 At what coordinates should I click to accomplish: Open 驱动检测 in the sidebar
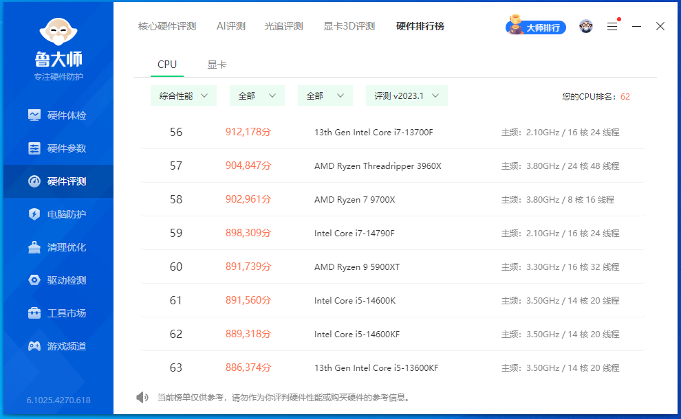pyautogui.click(x=57, y=280)
